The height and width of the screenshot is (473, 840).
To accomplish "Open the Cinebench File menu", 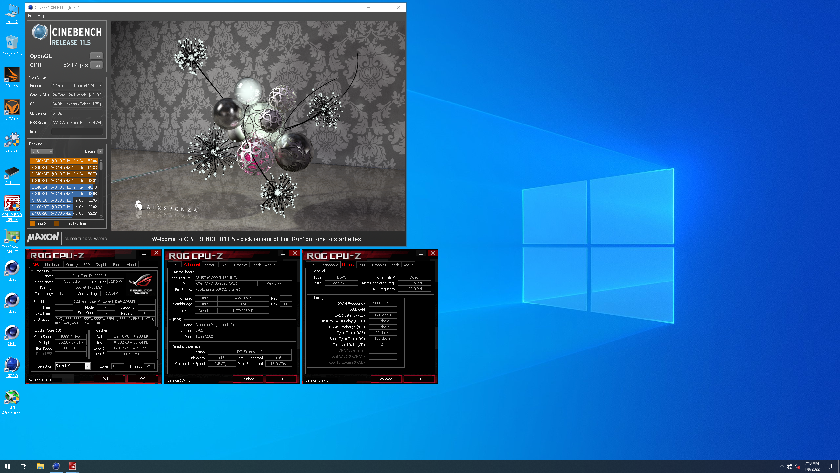I will (x=31, y=16).
